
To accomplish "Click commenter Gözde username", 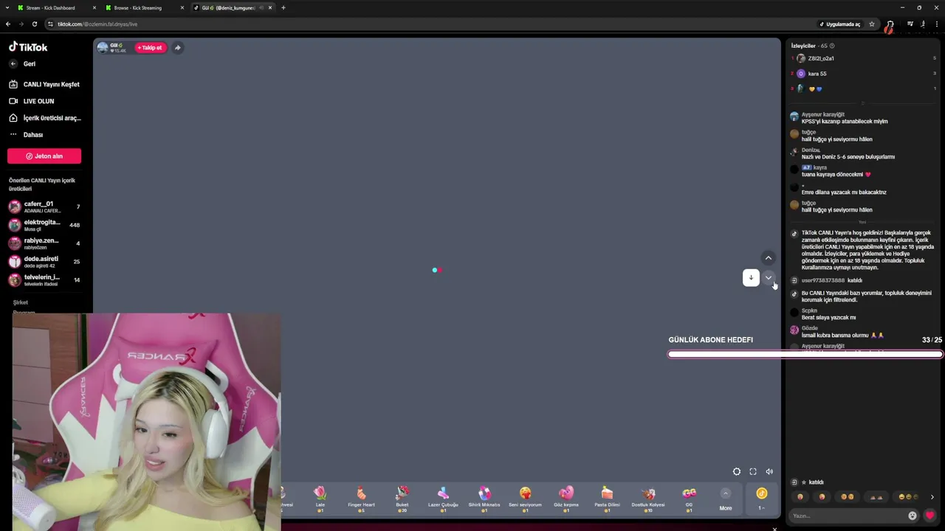I will 809,328.
